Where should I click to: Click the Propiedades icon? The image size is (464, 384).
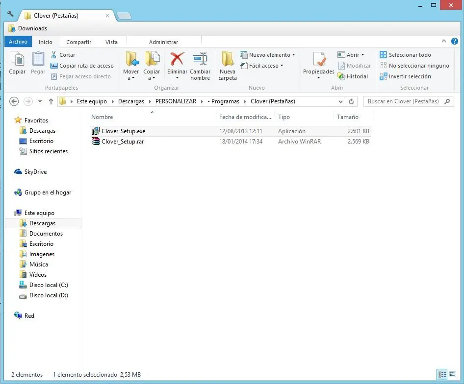319,59
